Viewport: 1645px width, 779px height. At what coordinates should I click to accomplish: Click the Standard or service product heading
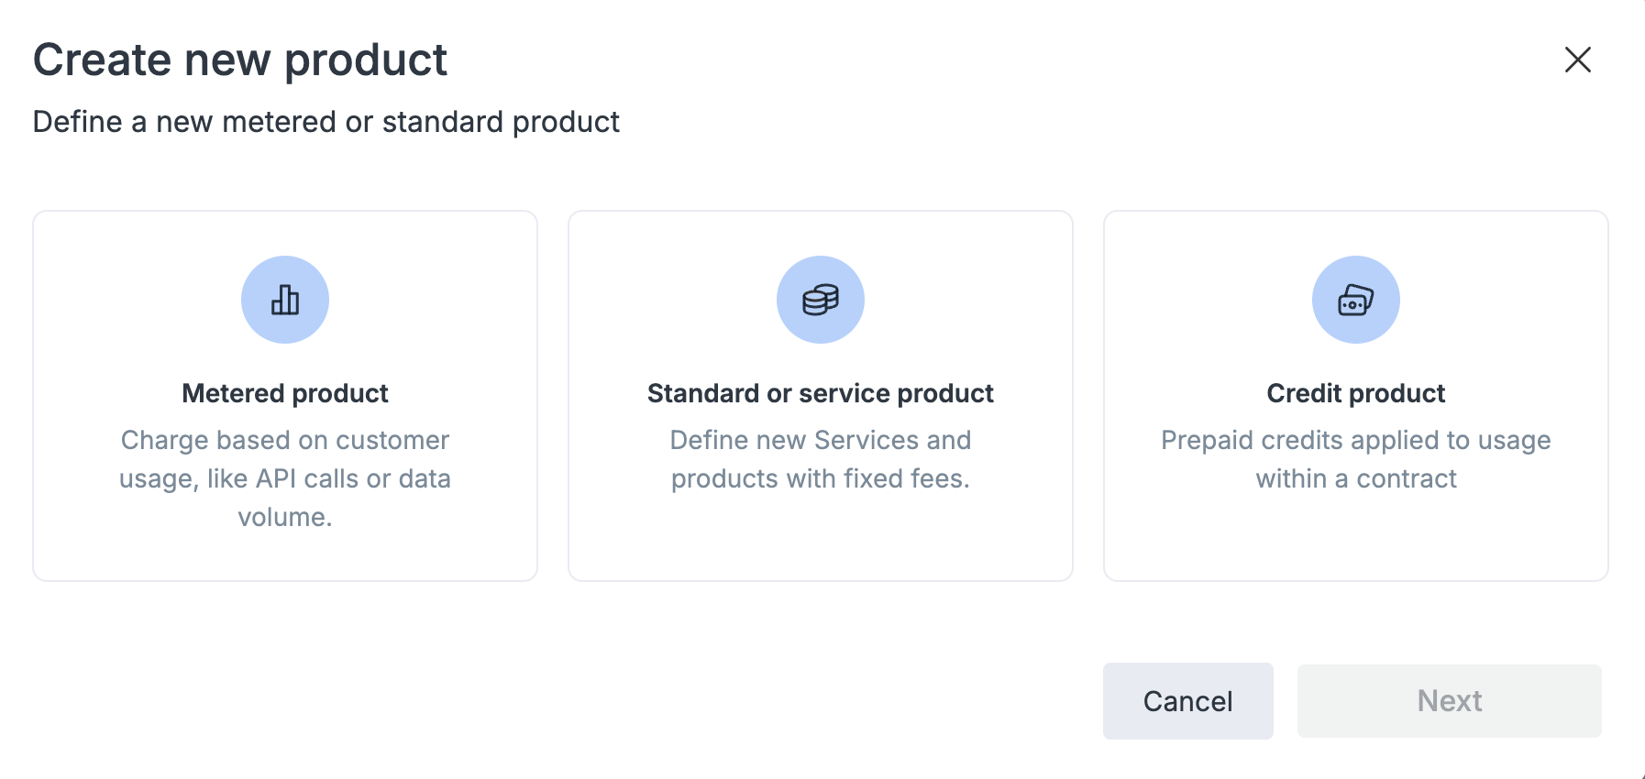click(821, 393)
